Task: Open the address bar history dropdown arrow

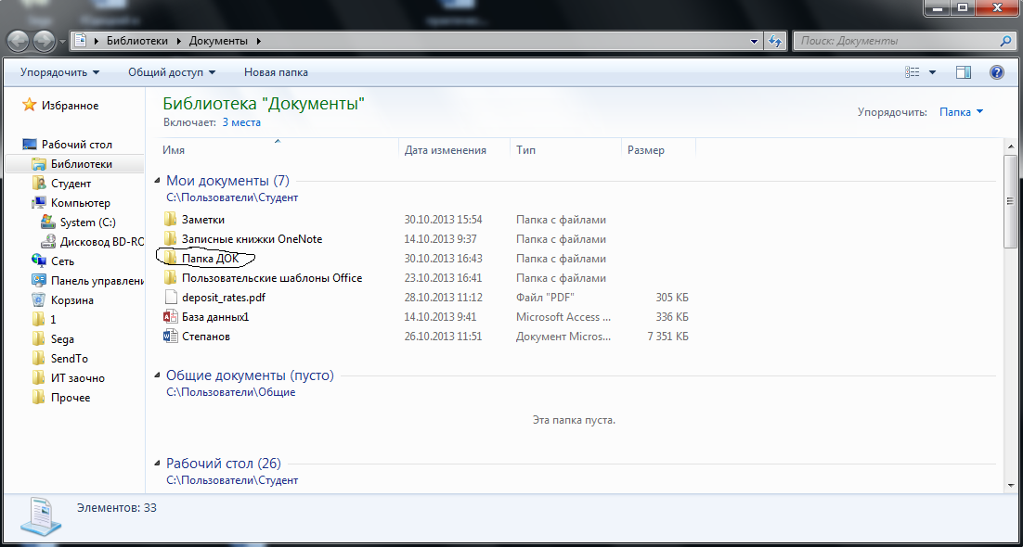Action: point(755,41)
